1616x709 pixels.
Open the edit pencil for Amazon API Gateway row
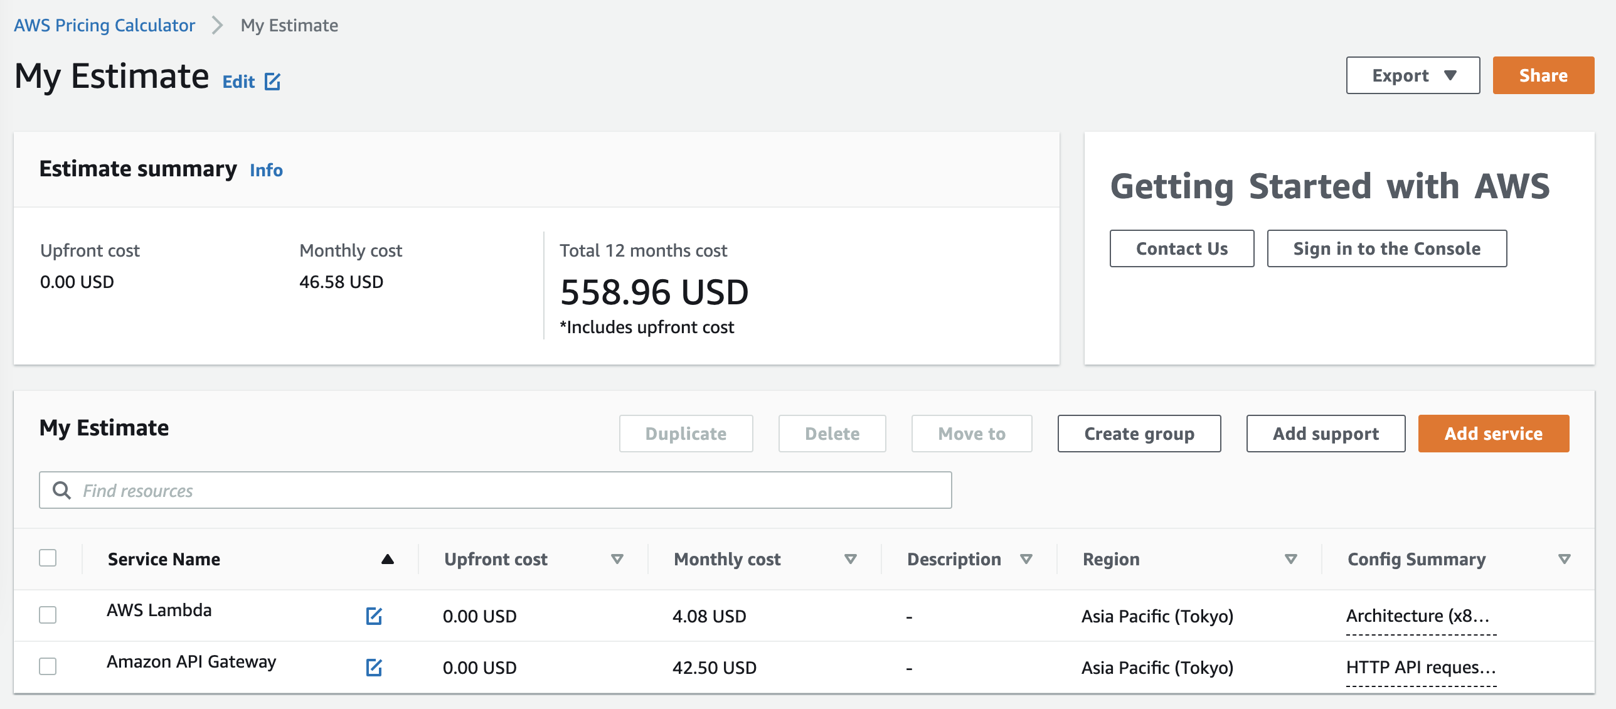pyautogui.click(x=374, y=668)
